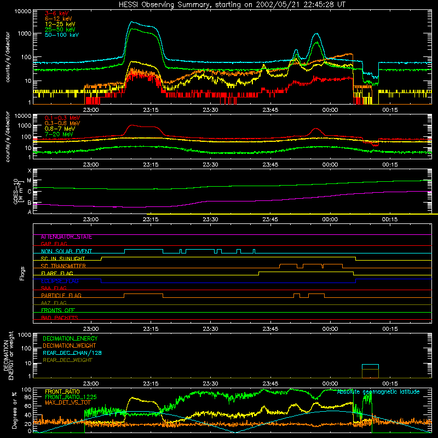The image size is (438, 438).
Task: Click the DECIMATION ENERGY or weight axis title
Action: pos(8,355)
